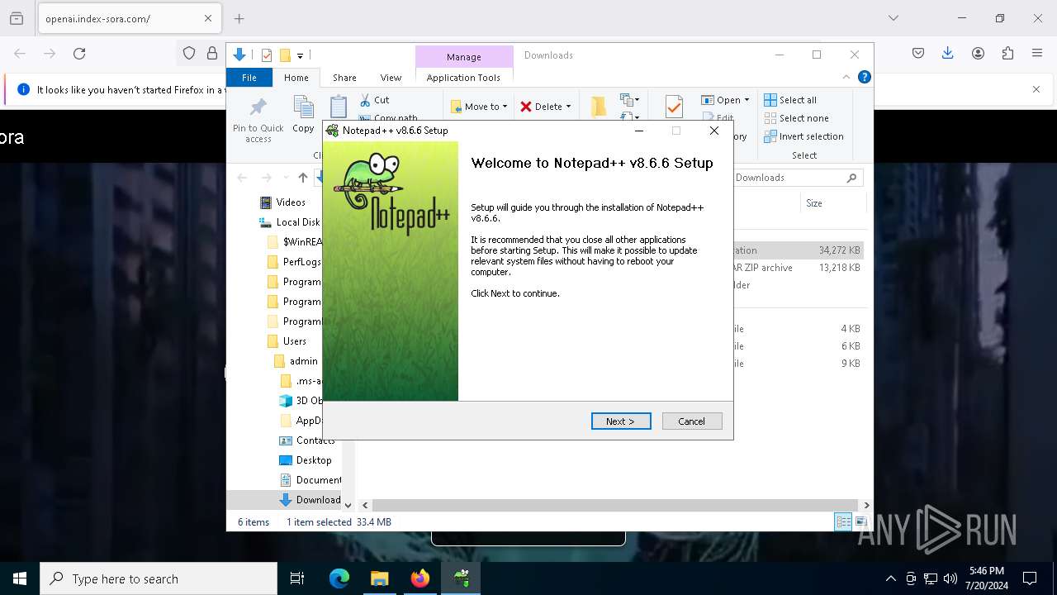Click Next in Notepad++ Setup
Image resolution: width=1057 pixels, height=595 pixels.
[621, 421]
